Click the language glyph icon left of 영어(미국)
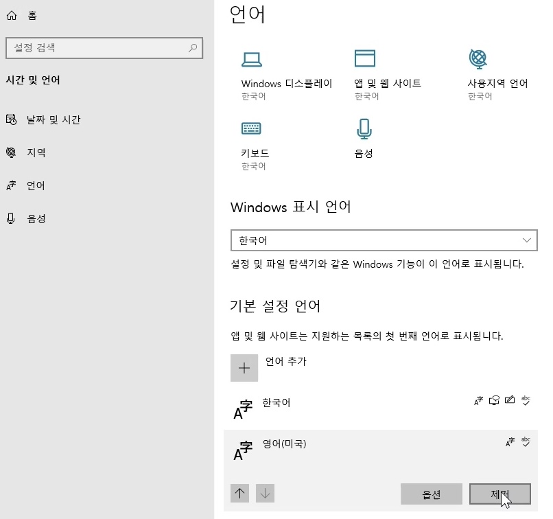553x519 pixels. point(243,450)
